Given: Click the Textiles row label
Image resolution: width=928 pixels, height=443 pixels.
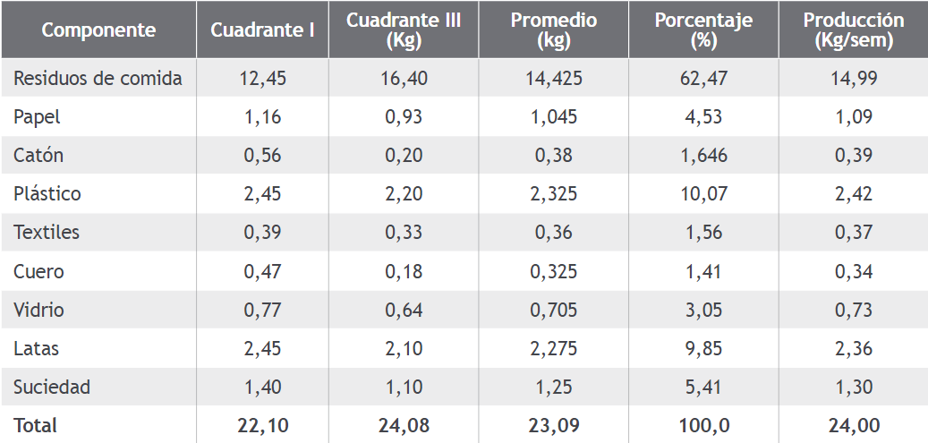Looking at the screenshot, I should [x=47, y=232].
